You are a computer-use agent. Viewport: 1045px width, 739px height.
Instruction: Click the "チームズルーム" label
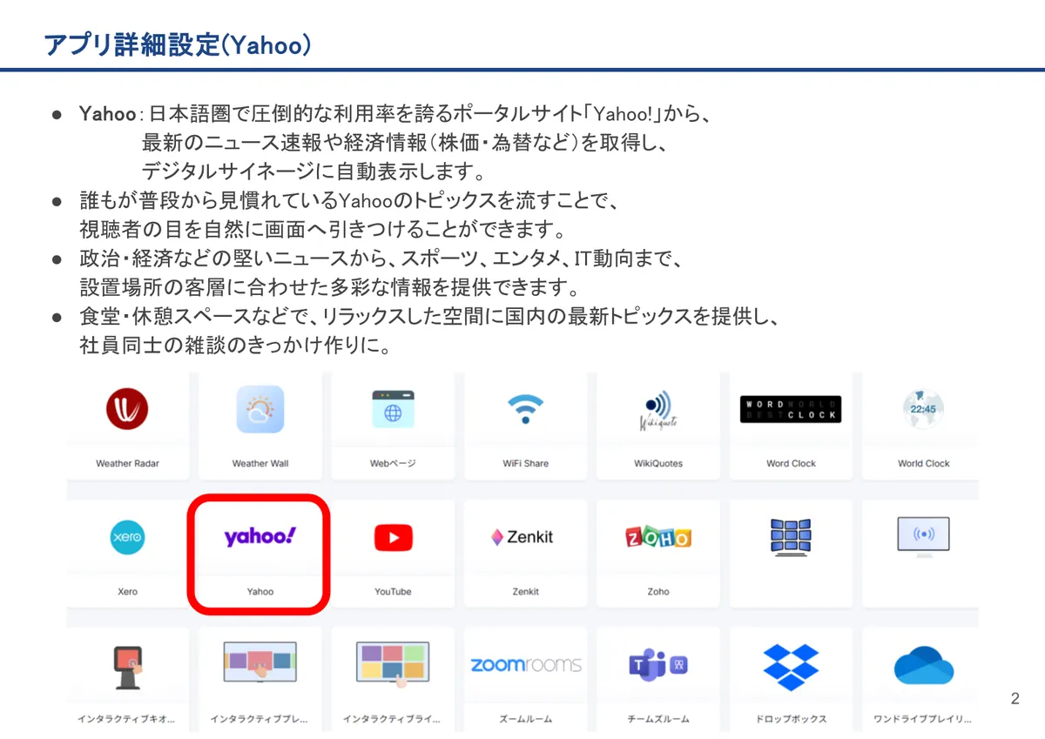pyautogui.click(x=658, y=720)
